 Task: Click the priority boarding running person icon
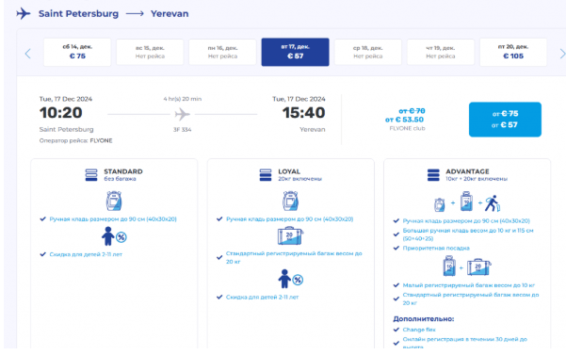click(x=493, y=203)
